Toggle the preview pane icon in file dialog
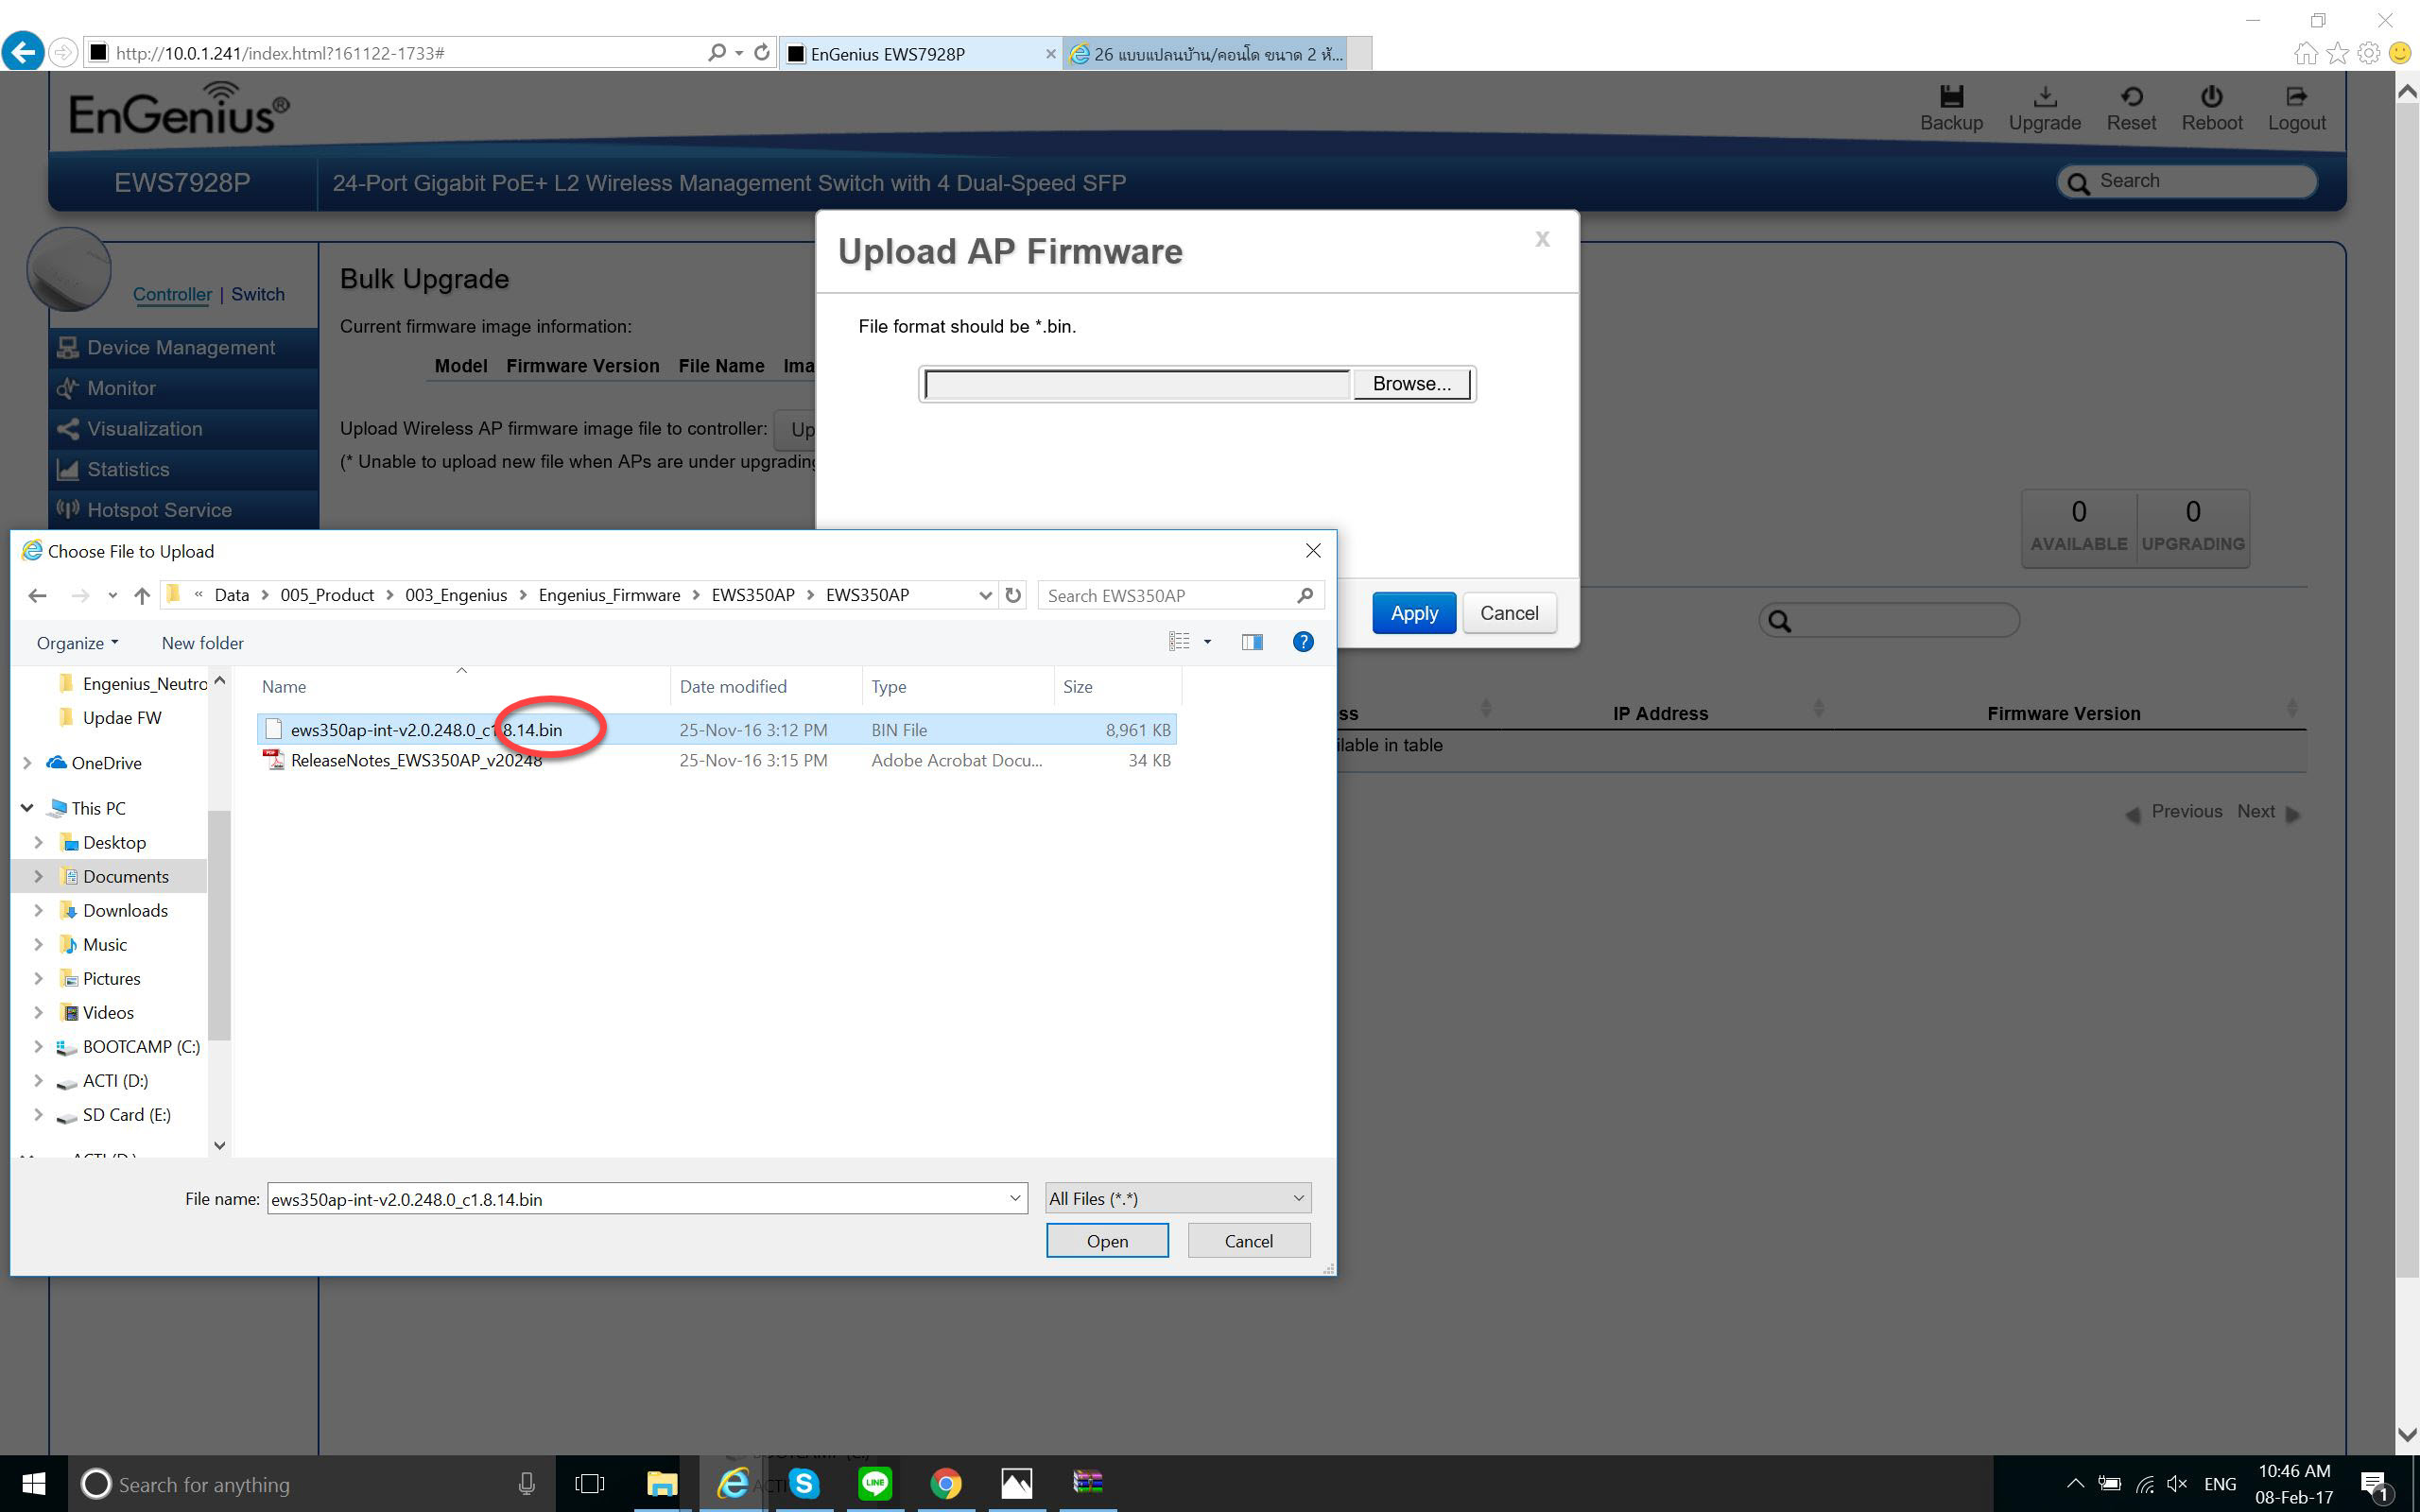 (1252, 642)
